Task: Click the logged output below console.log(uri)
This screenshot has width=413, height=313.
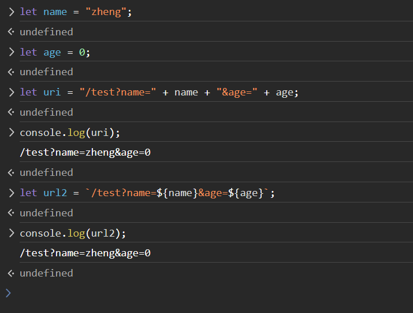Action: (x=85, y=153)
